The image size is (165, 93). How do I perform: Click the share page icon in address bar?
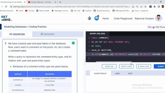(141, 6)
